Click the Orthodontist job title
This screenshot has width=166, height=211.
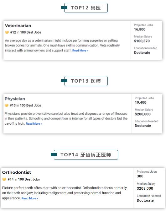pos(17,172)
